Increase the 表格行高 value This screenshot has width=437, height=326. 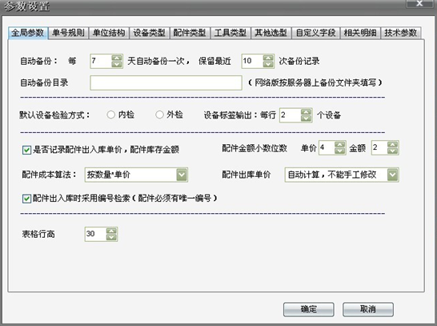pos(111,231)
